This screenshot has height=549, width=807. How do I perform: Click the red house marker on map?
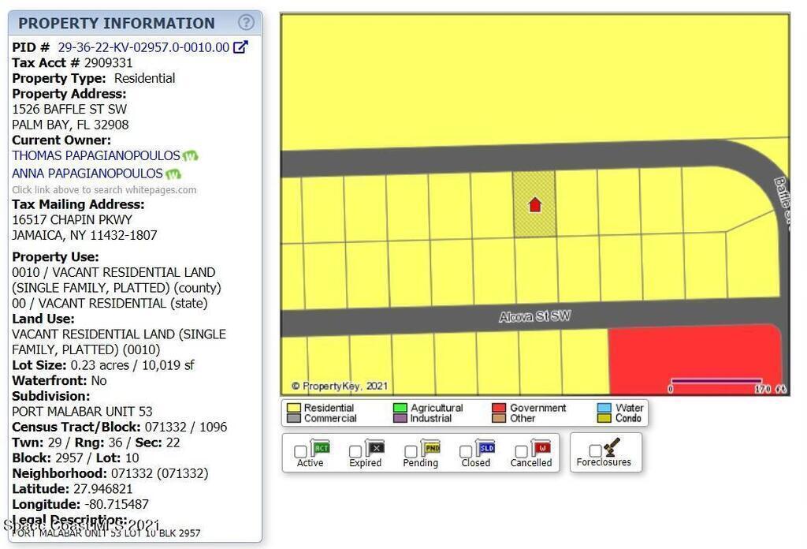[534, 205]
